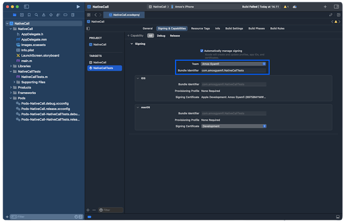This screenshot has width=346, height=223.
Task: Open the Project navigator folder icon
Action: point(15,15)
